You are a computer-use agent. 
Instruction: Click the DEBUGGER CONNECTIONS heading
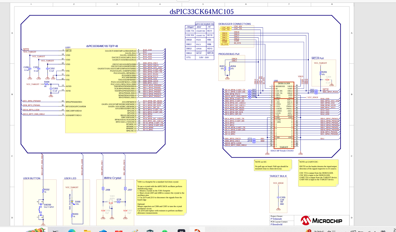tap(235, 24)
